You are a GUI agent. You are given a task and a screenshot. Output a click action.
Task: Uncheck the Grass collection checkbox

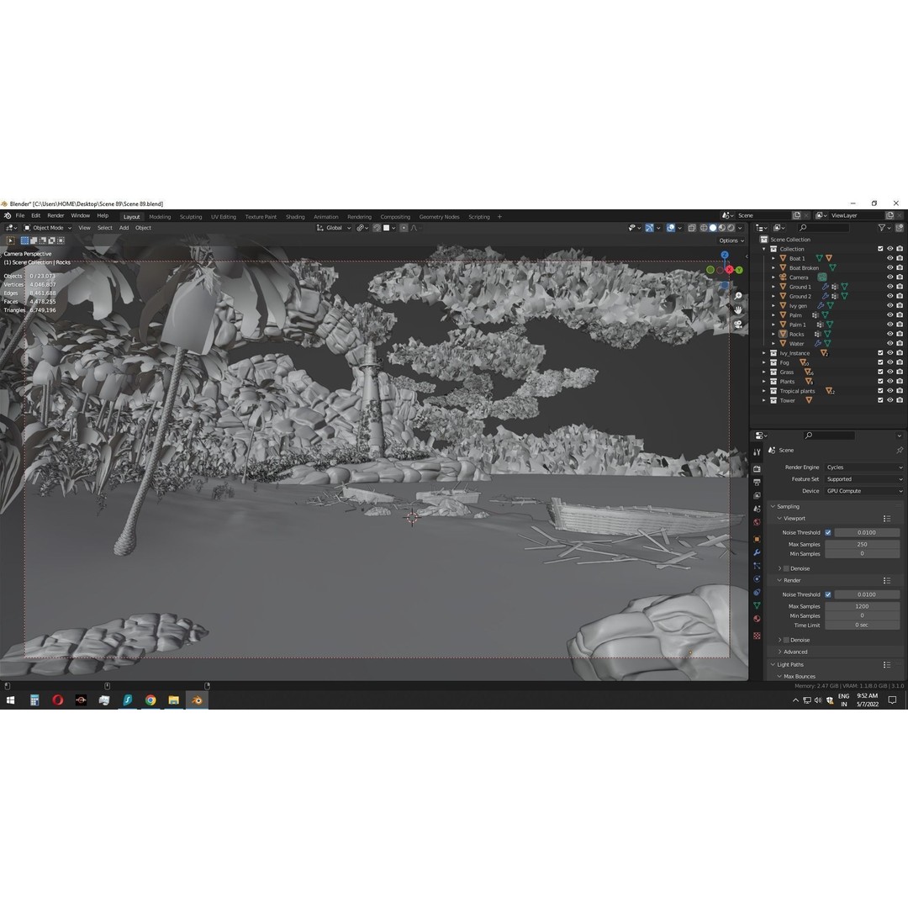[x=880, y=372]
